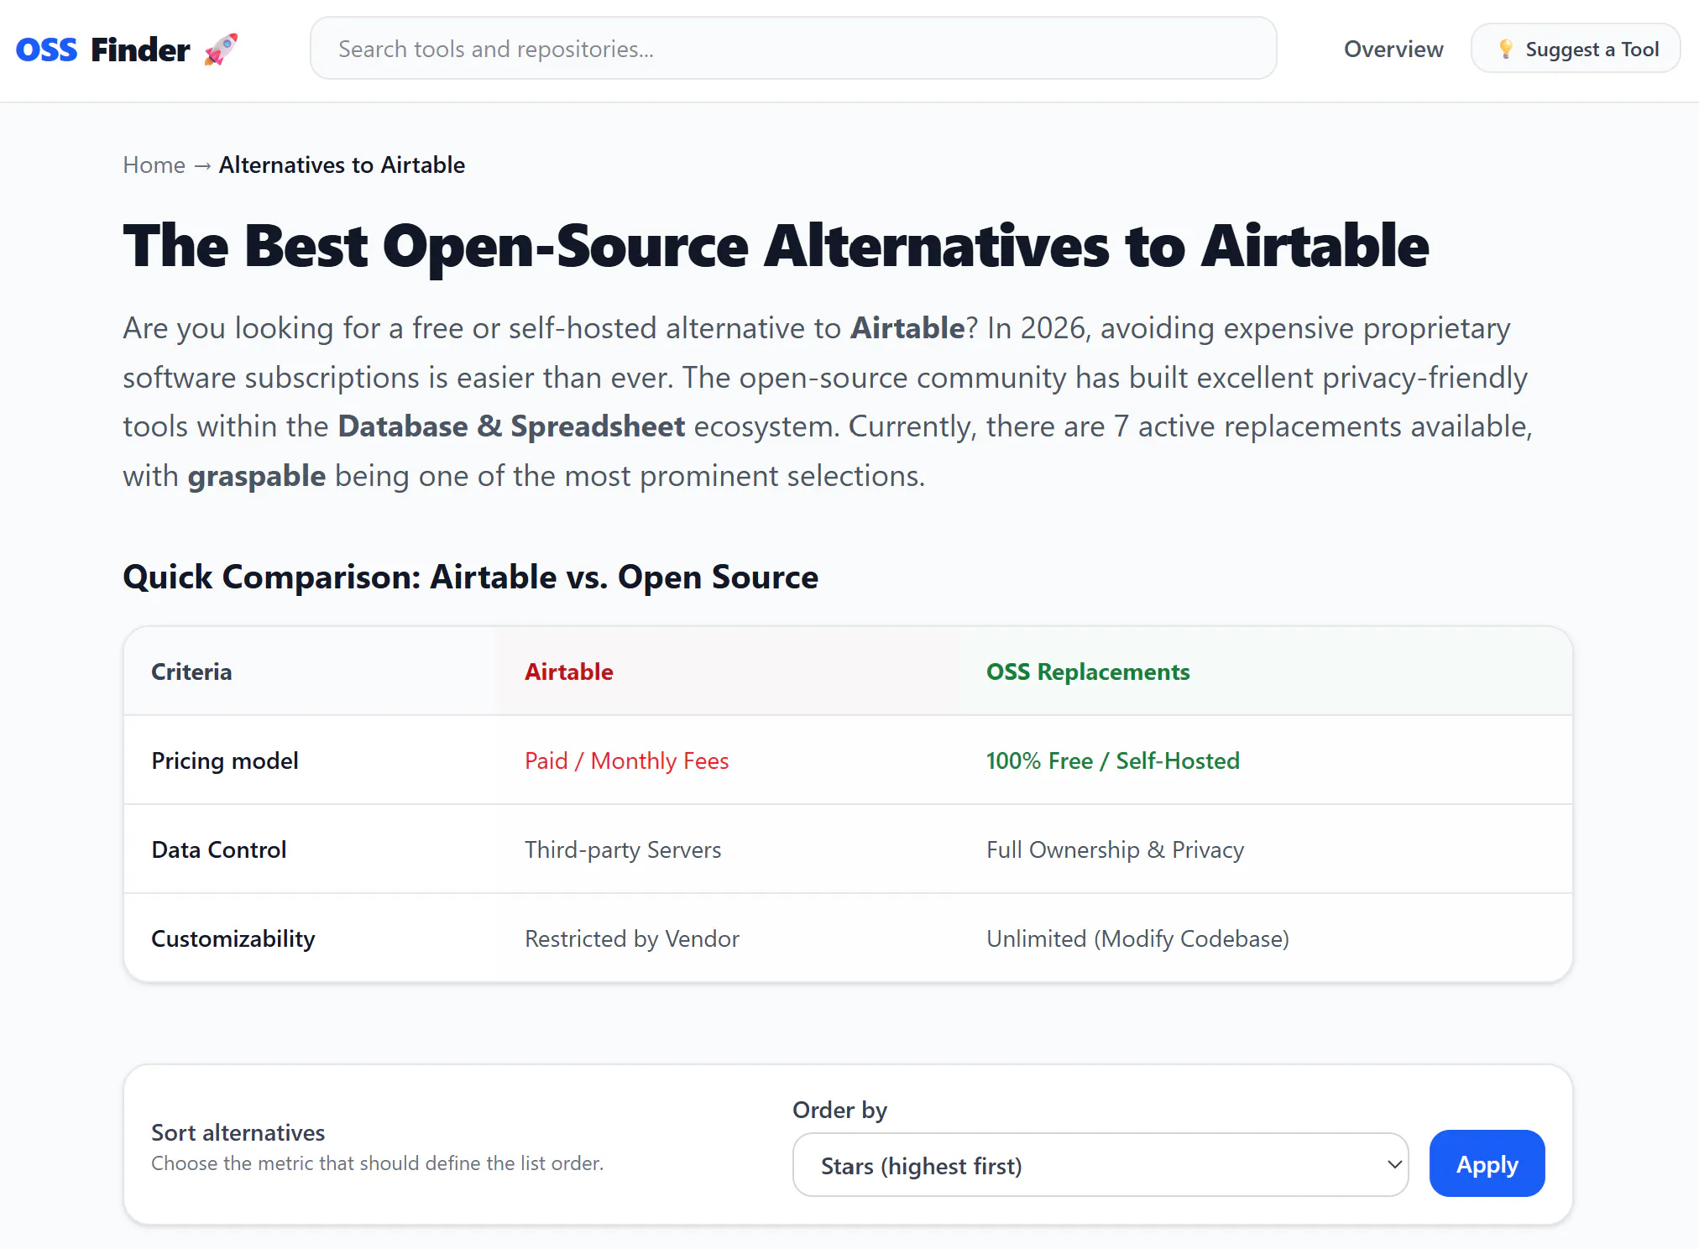Click the Sort alternatives label
Screen dimensions: 1699x1249
pos(238,1132)
